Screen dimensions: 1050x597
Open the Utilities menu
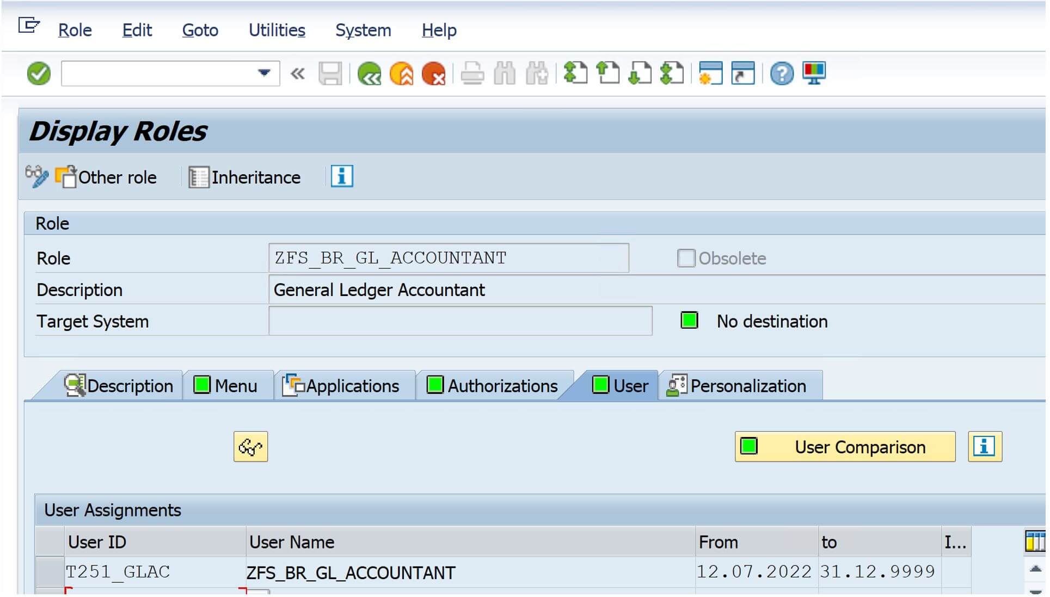[276, 30]
